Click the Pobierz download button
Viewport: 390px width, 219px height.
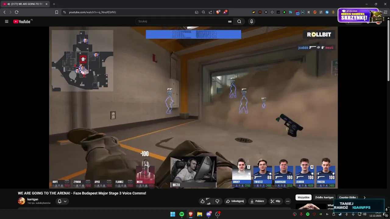[x=257, y=201]
